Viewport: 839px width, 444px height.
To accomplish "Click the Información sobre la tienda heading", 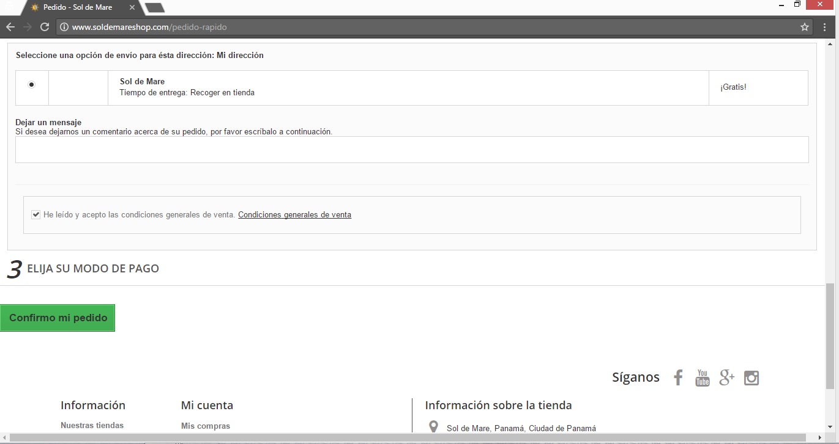I will point(498,405).
